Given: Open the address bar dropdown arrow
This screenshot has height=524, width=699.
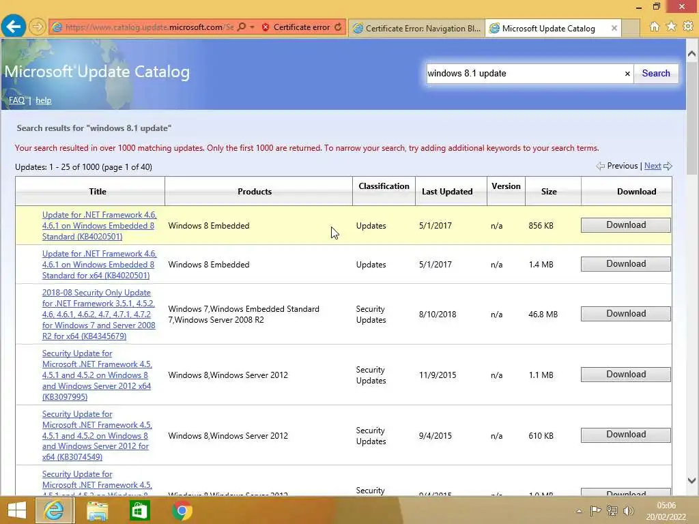Looking at the screenshot, I should point(253,27).
